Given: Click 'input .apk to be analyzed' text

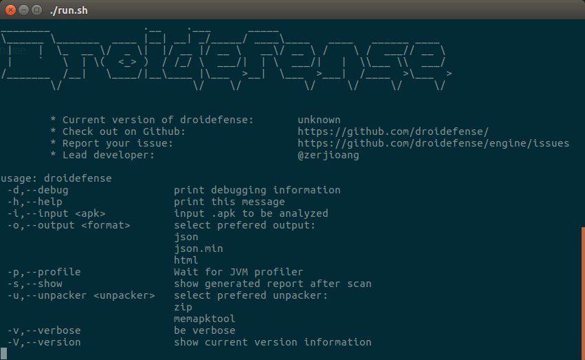Looking at the screenshot, I should 251,213.
